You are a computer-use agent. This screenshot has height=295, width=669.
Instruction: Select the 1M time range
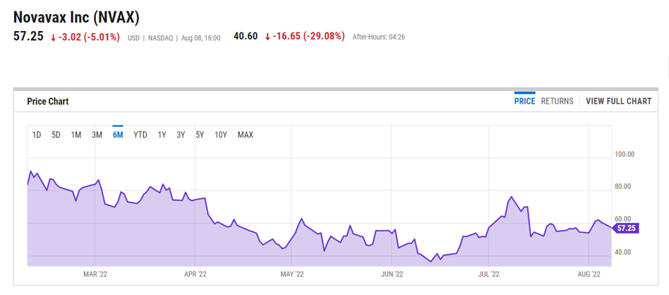point(76,135)
